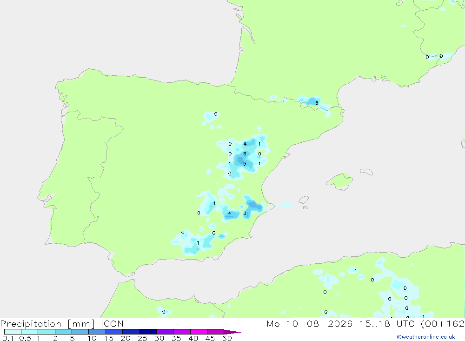465x341 pixels.
Task: Select the 10 mm legend color swatch
Action: click(x=97, y=332)
